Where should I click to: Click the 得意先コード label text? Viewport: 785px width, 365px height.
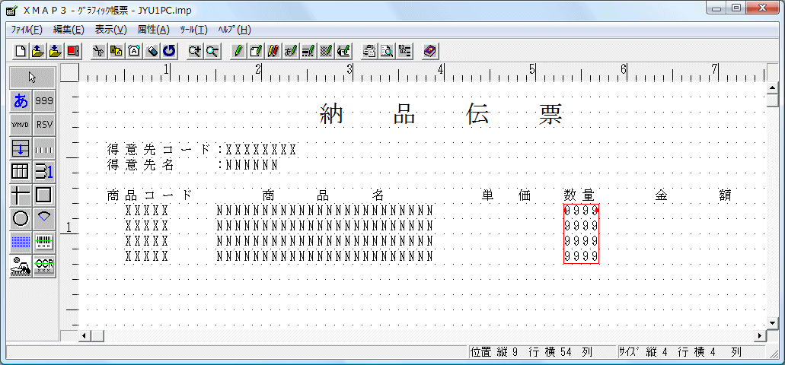point(158,150)
